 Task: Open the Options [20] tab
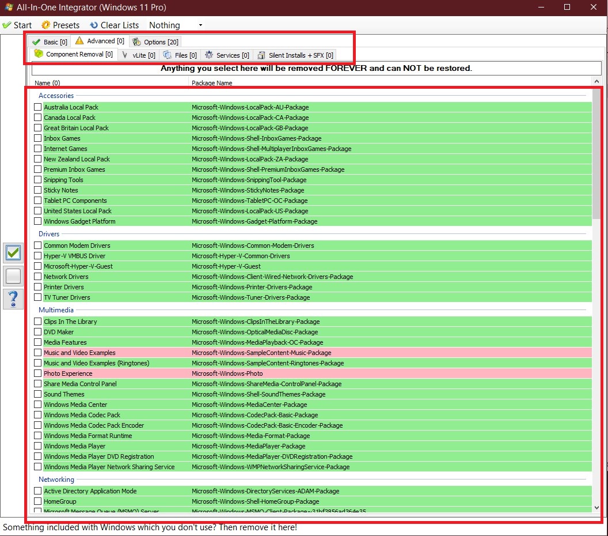tap(155, 42)
